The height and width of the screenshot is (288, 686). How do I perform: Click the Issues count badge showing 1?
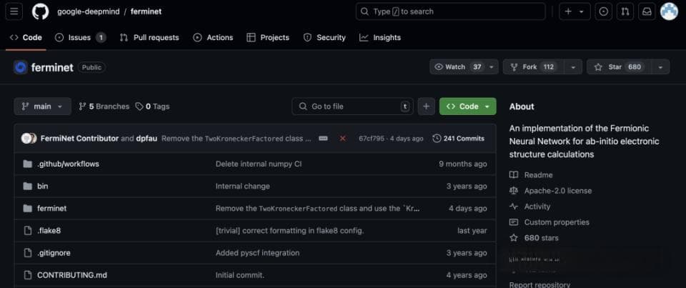pyautogui.click(x=101, y=38)
